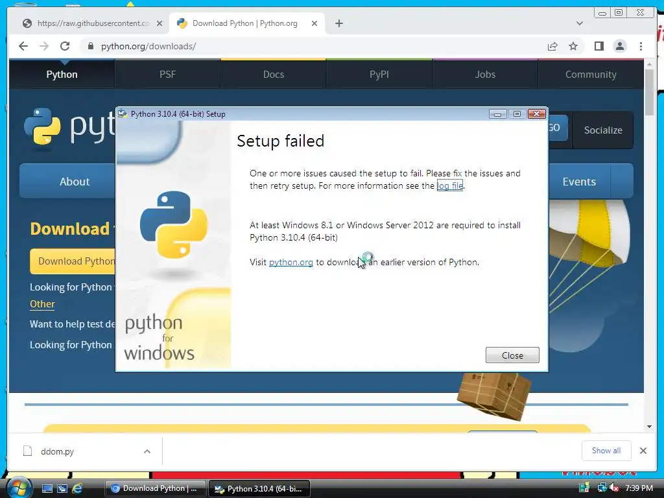Open the PSF navigation item
Image resolution: width=664 pixels, height=498 pixels.
(x=168, y=74)
